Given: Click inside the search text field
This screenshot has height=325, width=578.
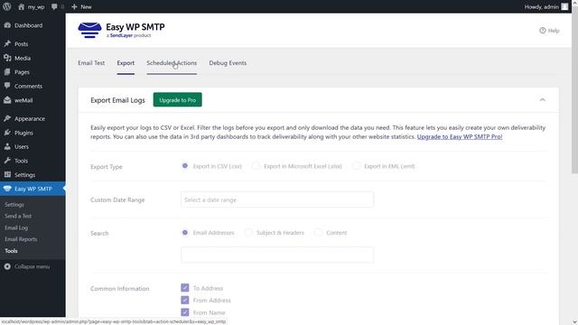Looking at the screenshot, I should pos(277,255).
